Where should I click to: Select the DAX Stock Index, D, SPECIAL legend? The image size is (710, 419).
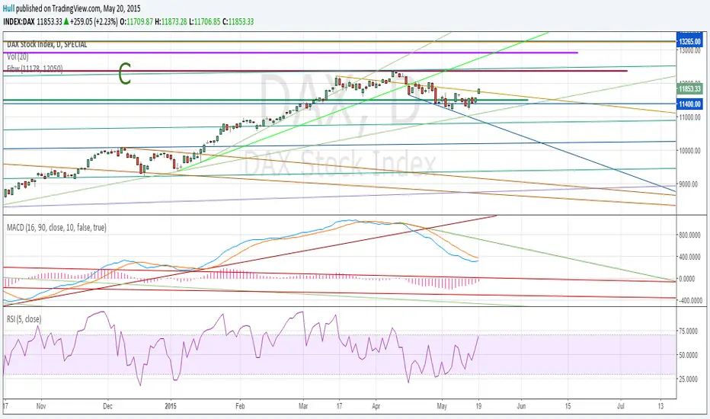click(x=46, y=44)
